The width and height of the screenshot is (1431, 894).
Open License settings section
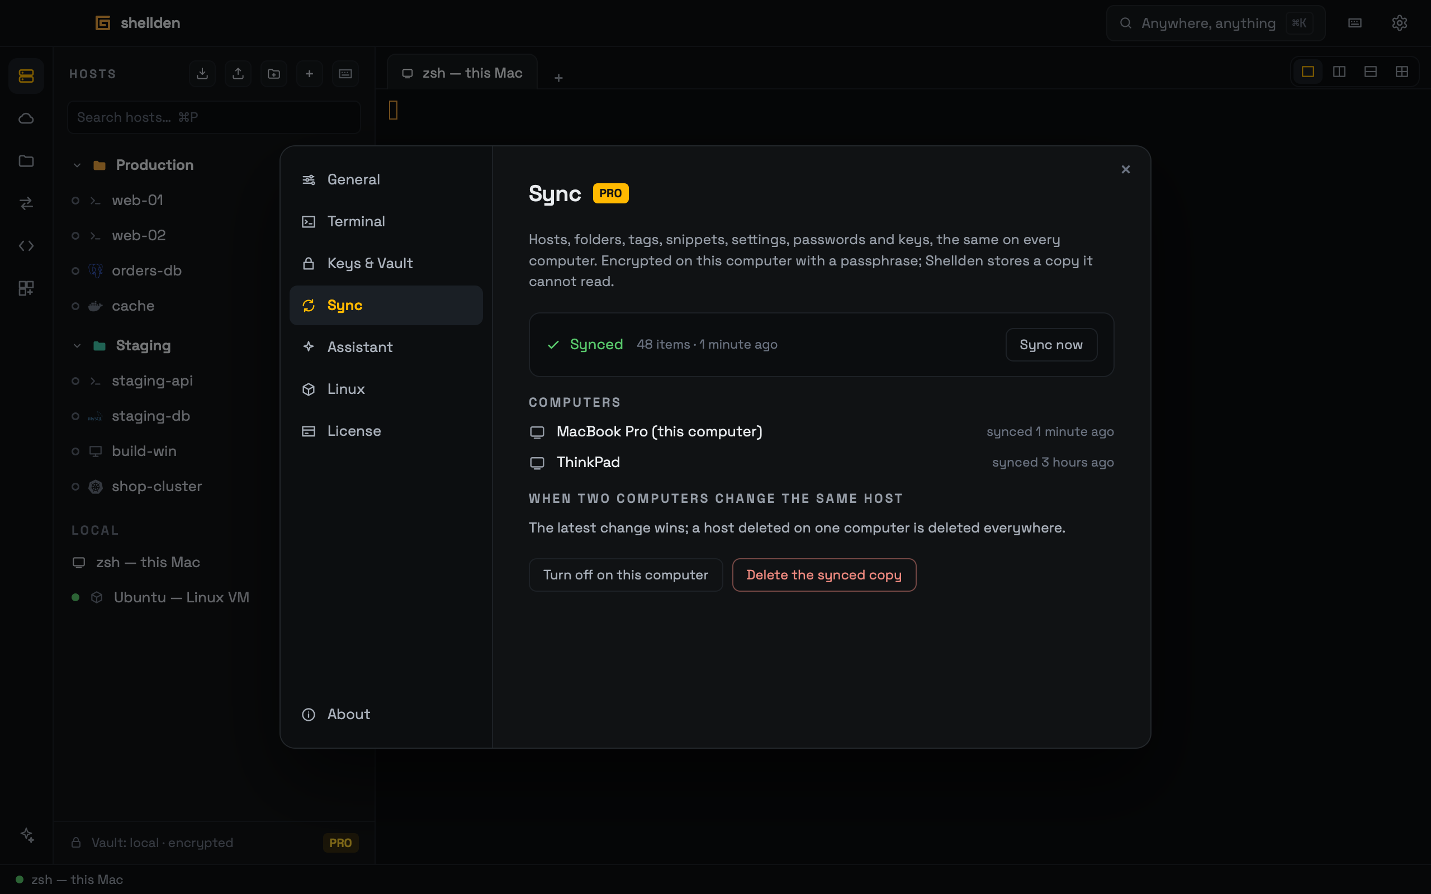point(386,431)
